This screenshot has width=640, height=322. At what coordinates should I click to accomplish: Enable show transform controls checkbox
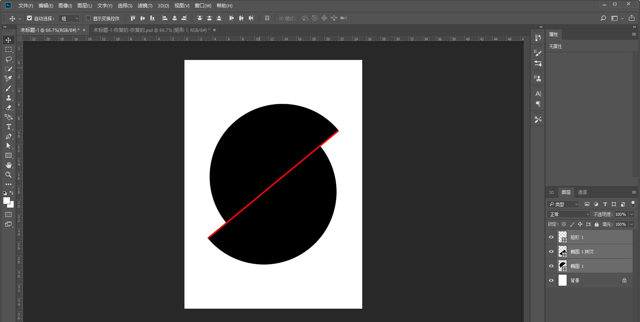tap(88, 18)
